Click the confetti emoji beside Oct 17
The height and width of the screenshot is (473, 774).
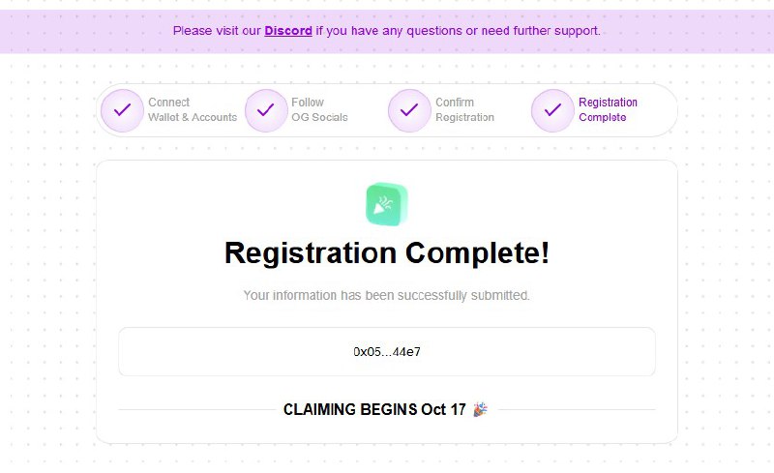coord(480,409)
